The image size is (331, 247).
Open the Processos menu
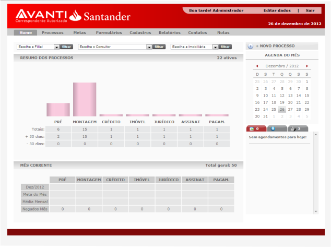pyautogui.click(x=53, y=32)
